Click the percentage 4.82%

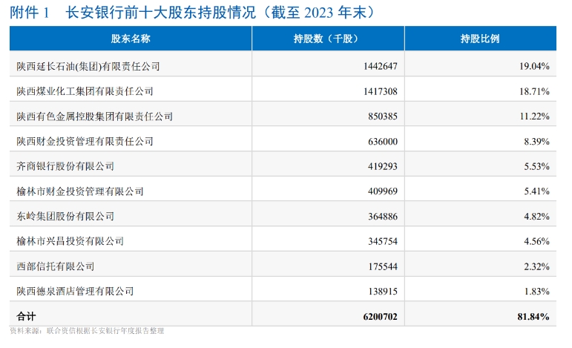(x=536, y=217)
